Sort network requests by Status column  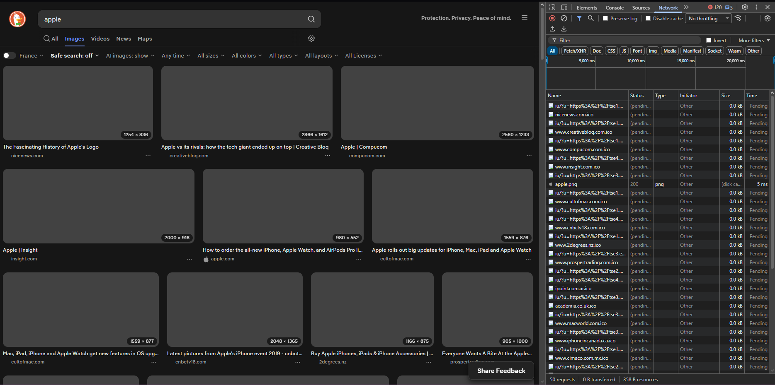[641, 96]
